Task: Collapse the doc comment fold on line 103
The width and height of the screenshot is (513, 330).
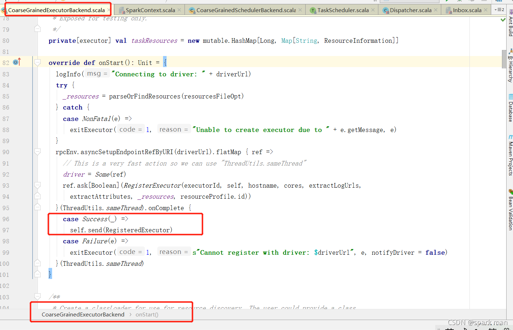Action: point(37,296)
